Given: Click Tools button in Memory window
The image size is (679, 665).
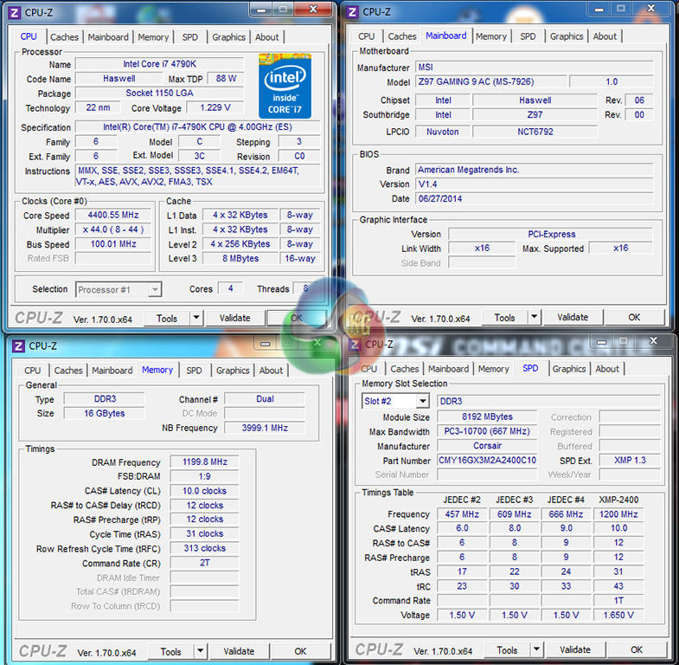Looking at the screenshot, I should coord(170,651).
